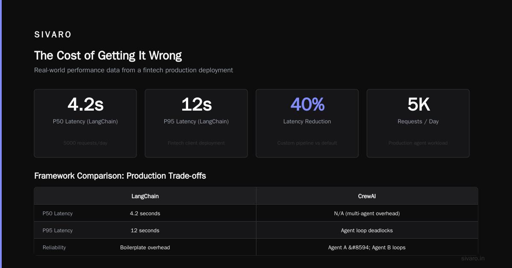
Task: Select the Reliability row label
Action: click(54, 248)
